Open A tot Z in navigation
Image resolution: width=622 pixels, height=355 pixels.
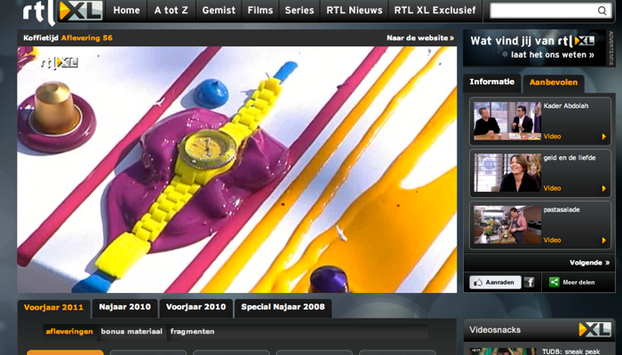pyautogui.click(x=171, y=11)
